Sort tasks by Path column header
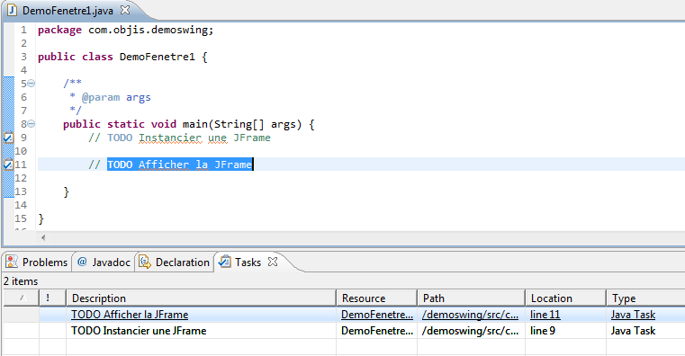This screenshot has width=685, height=356. [x=471, y=298]
